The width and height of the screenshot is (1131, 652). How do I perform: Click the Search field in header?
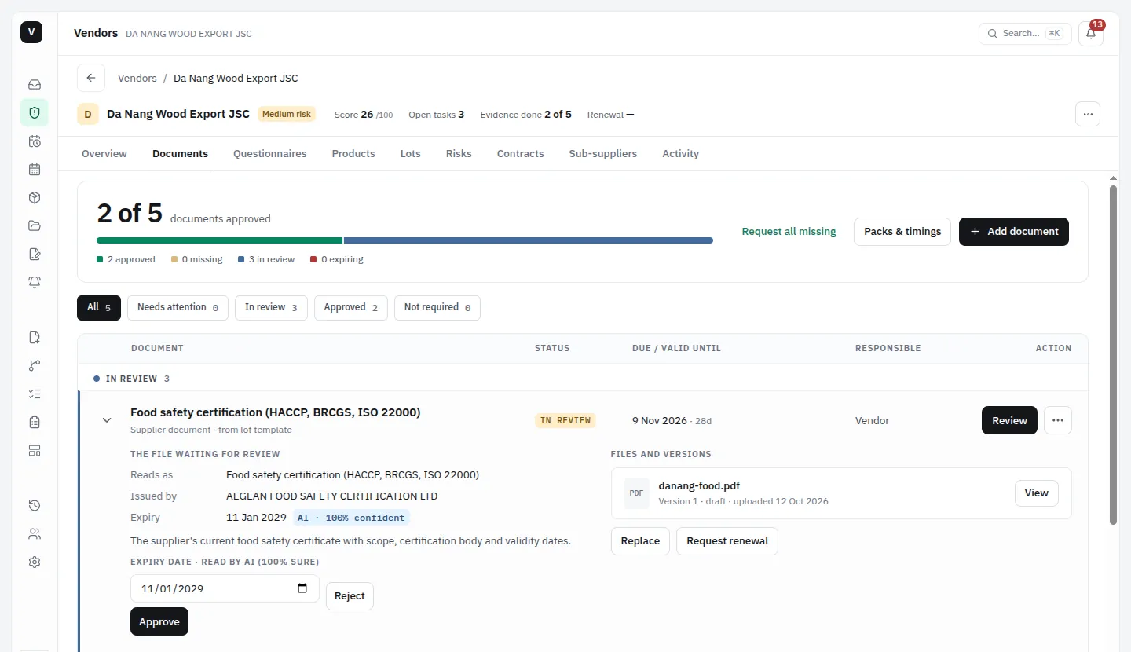point(1025,34)
